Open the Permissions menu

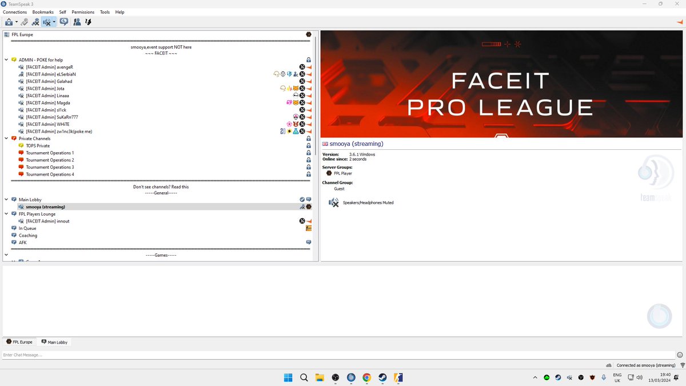(83, 12)
